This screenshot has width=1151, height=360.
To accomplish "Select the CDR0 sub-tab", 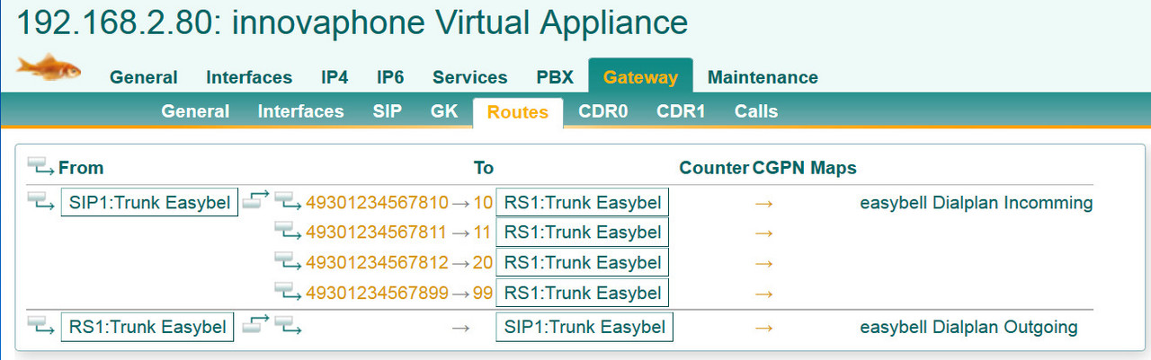I will 602,112.
